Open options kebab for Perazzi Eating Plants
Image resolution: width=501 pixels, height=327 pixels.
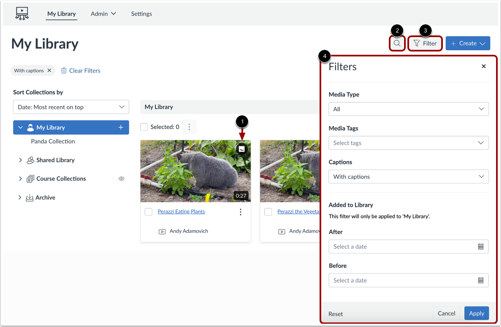(240, 212)
